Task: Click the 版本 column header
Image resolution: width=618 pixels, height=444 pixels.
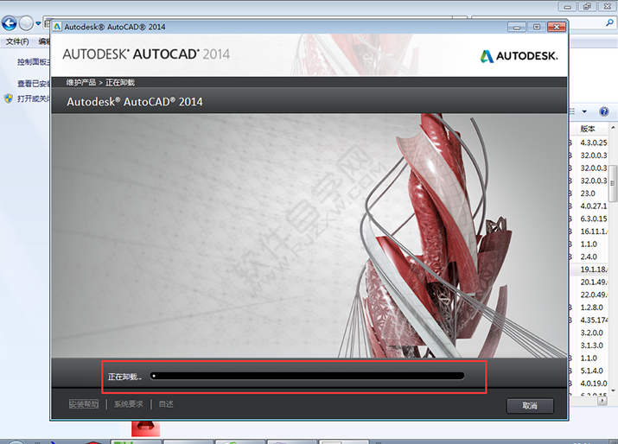Action: coord(589,129)
